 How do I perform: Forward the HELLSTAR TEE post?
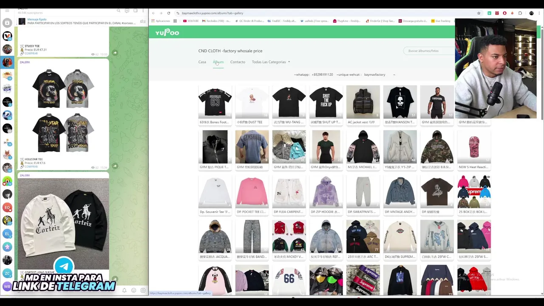[115, 166]
